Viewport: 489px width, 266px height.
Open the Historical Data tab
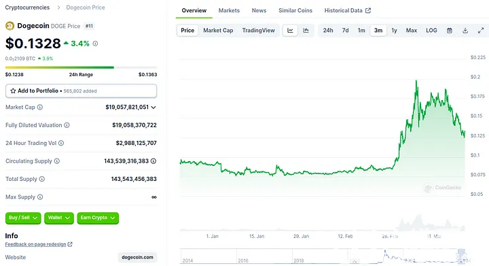pos(348,11)
